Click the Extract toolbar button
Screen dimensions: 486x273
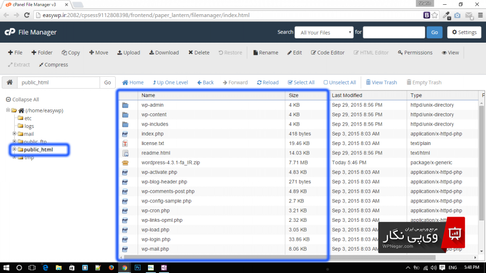point(19,64)
